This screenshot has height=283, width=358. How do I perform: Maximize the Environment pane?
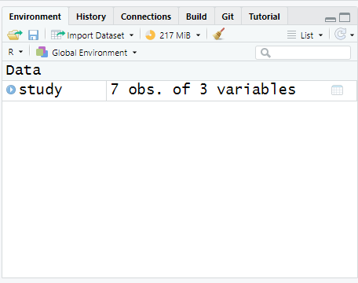tap(345, 17)
